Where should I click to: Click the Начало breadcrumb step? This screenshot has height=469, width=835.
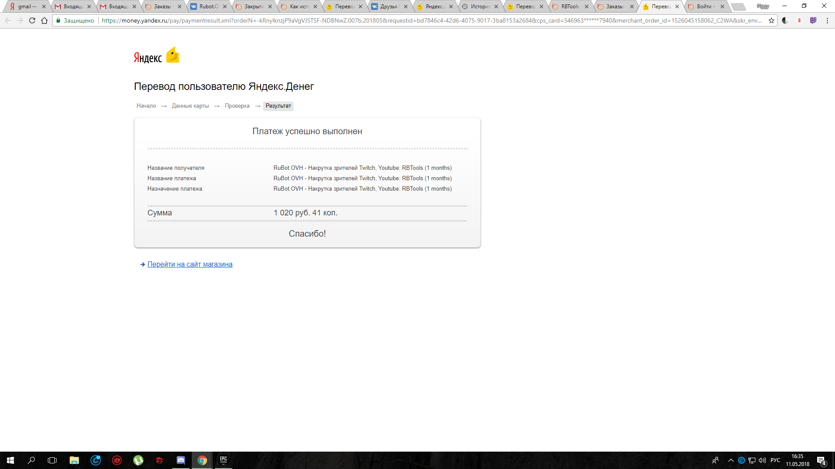coord(146,106)
